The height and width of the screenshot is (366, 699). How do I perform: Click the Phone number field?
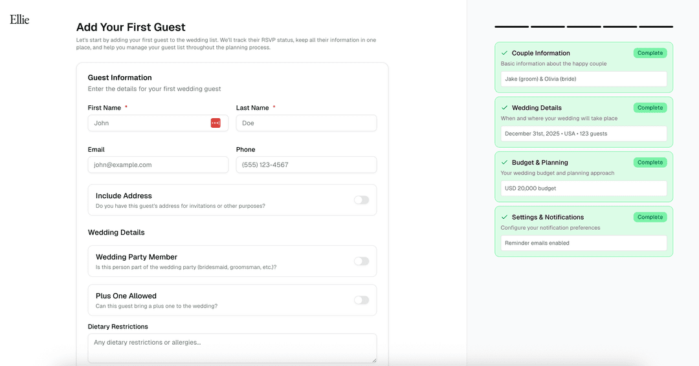(x=306, y=165)
